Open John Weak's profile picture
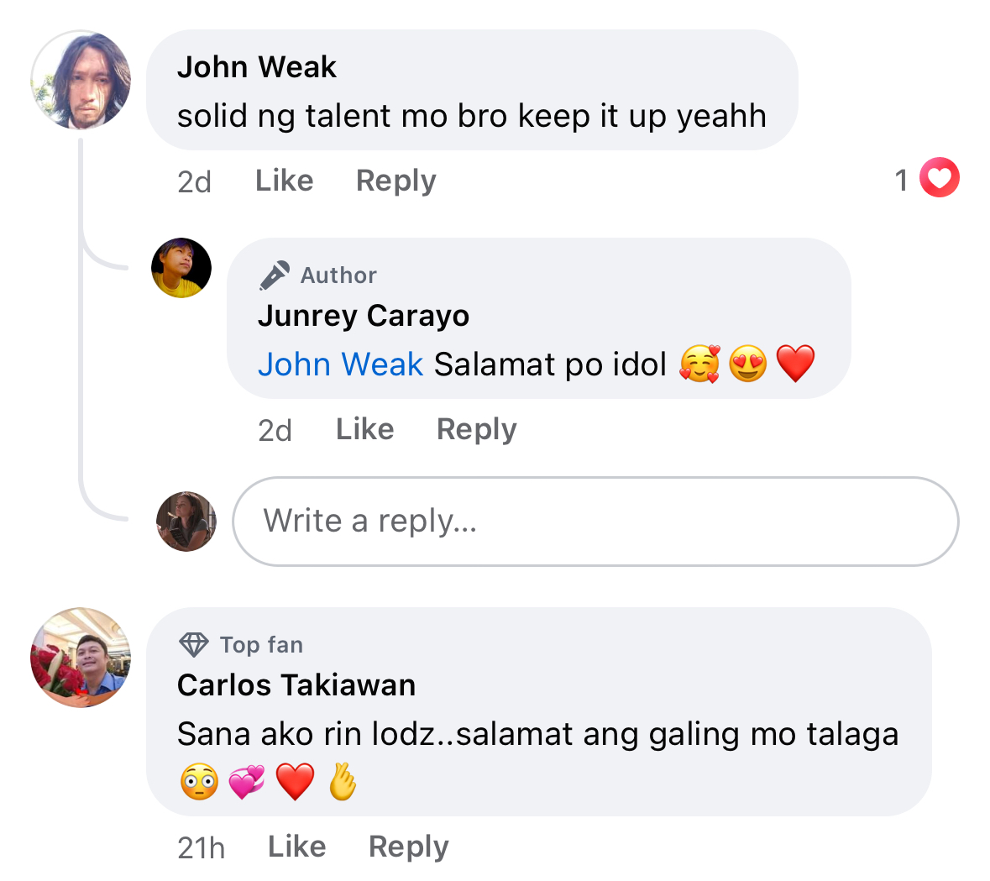This screenshot has height=881, width=990. coord(81,81)
